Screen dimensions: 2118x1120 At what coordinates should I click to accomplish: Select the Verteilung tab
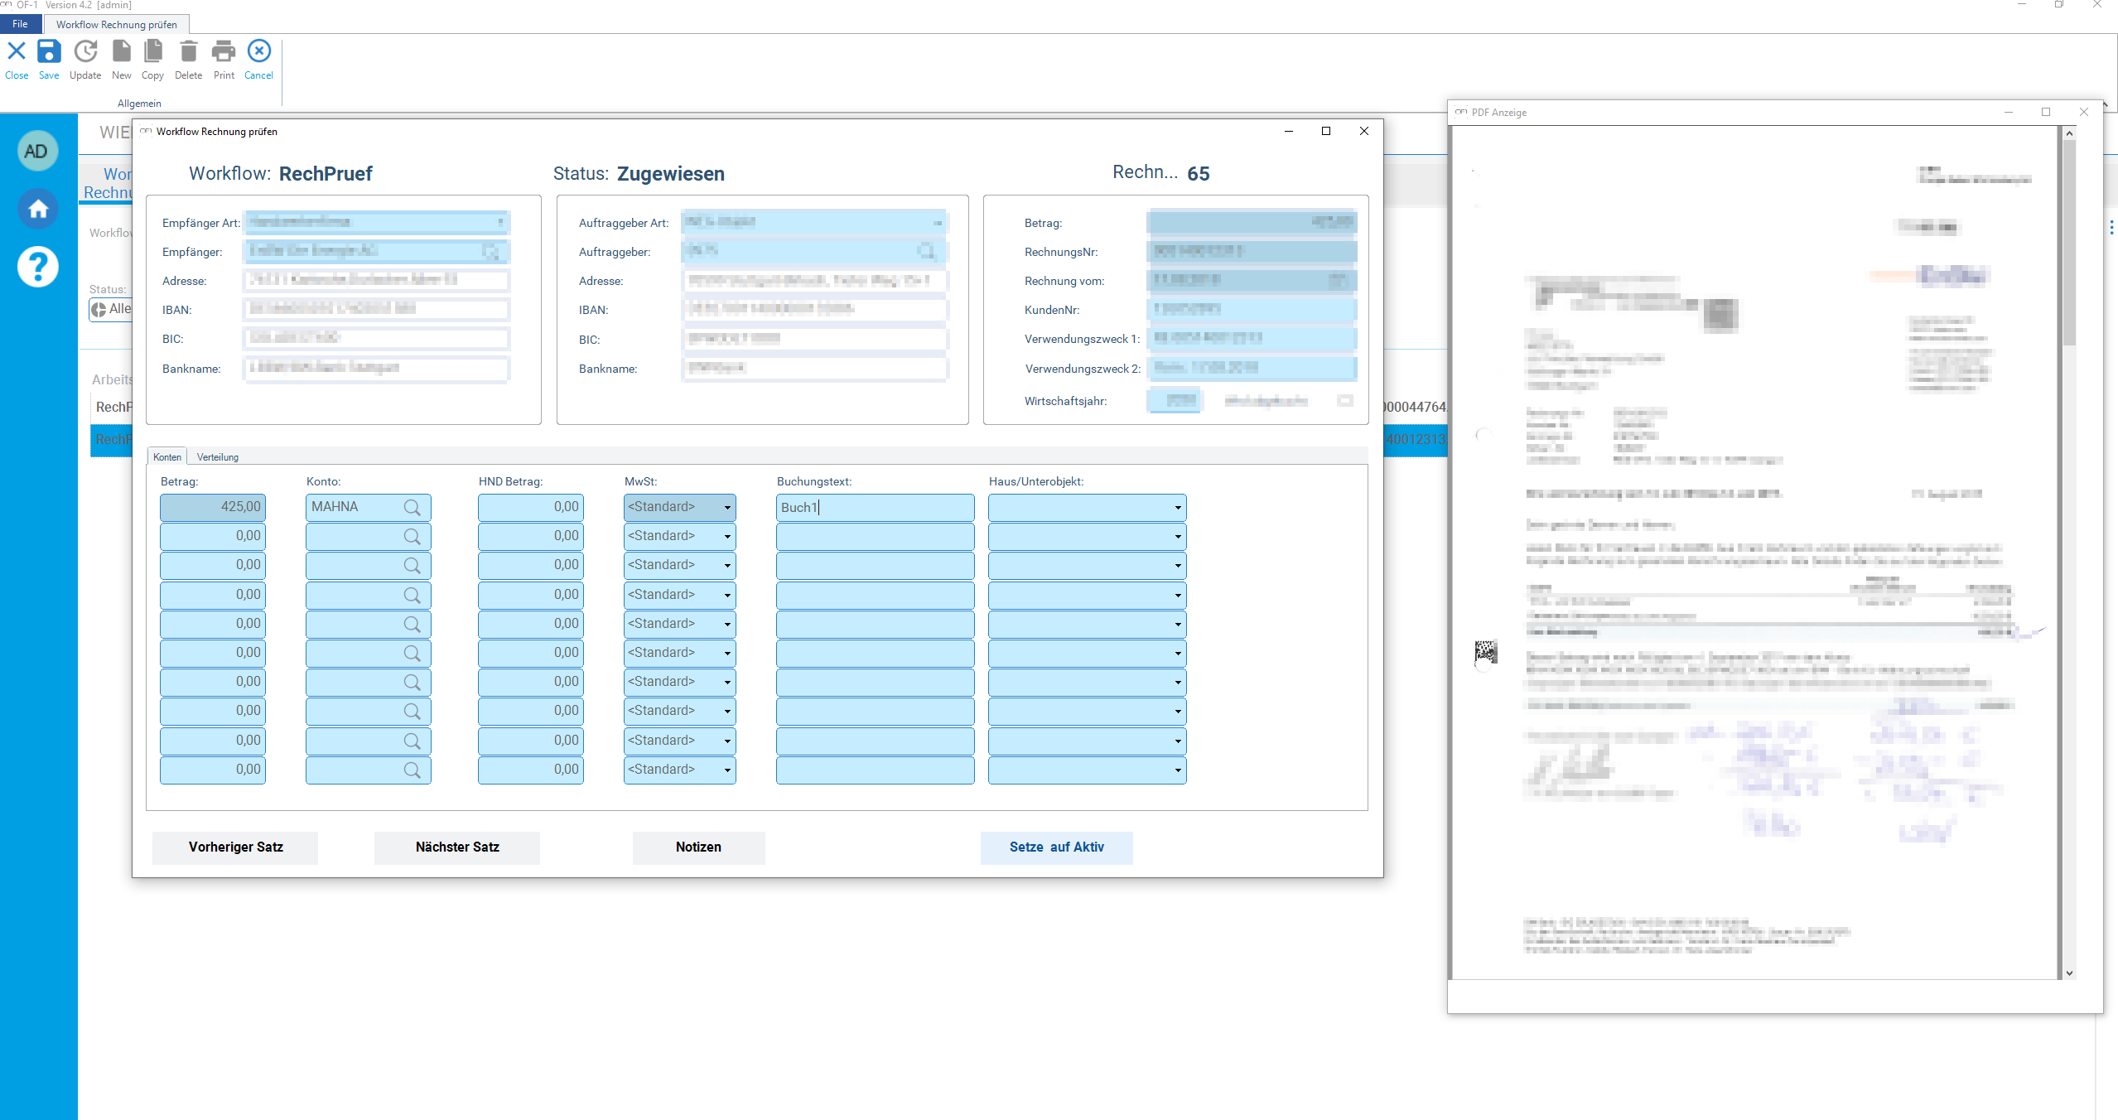(217, 457)
